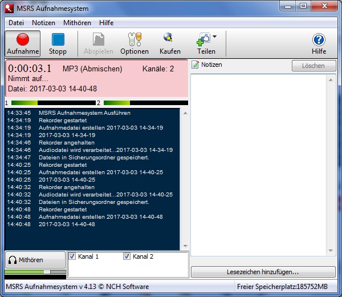The height and width of the screenshot is (297, 342).
Task: Click the 'Nimmt auf...' status text
Action: [28, 78]
